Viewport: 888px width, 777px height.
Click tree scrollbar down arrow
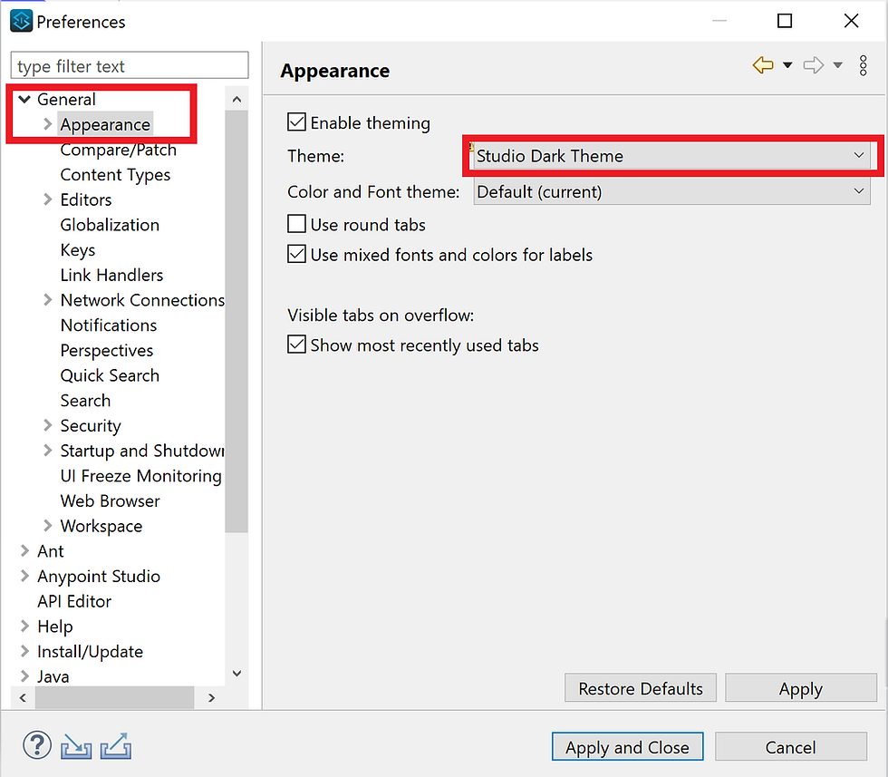[236, 674]
